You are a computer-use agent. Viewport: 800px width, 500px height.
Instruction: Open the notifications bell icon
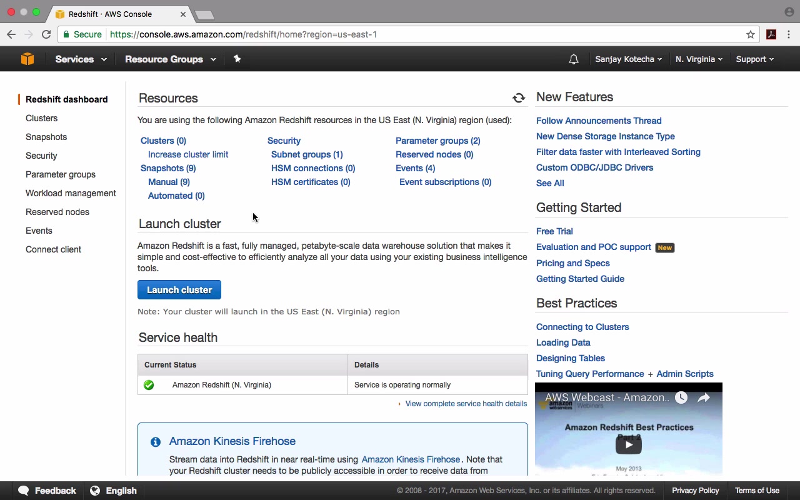point(574,59)
